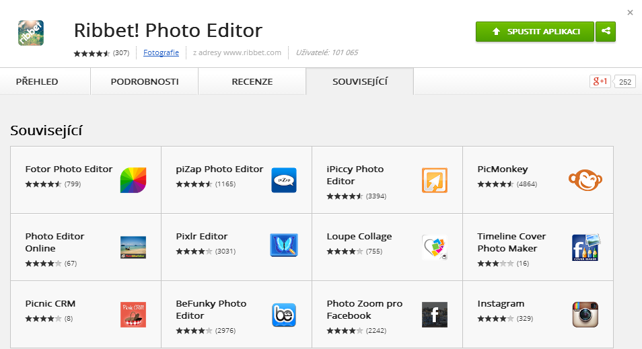The image size is (642, 349).
Task: Close the app details dialog
Action: point(630,13)
